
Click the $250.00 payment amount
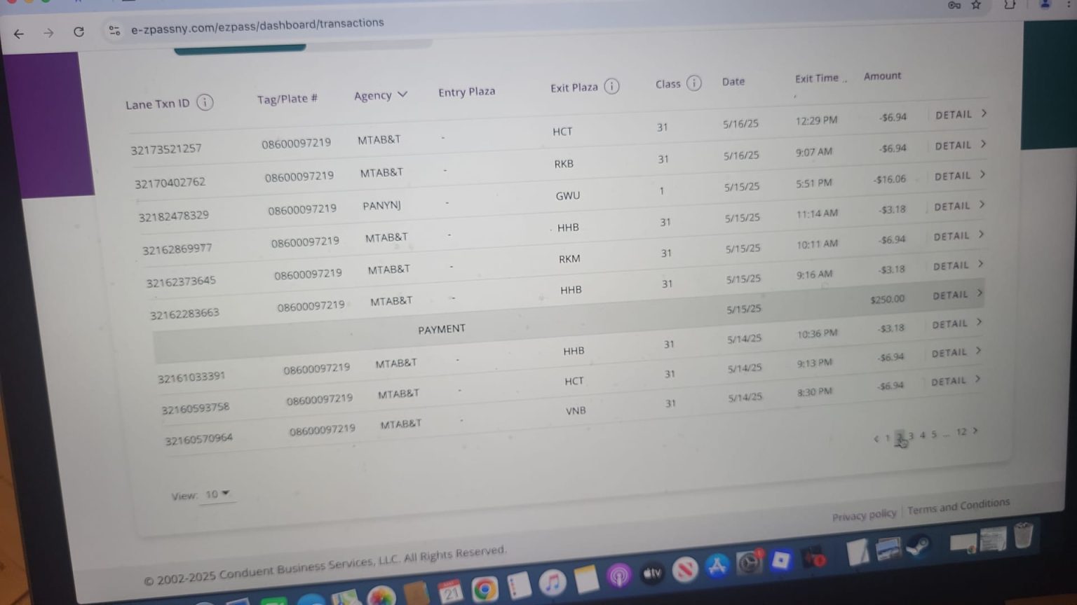tap(888, 299)
